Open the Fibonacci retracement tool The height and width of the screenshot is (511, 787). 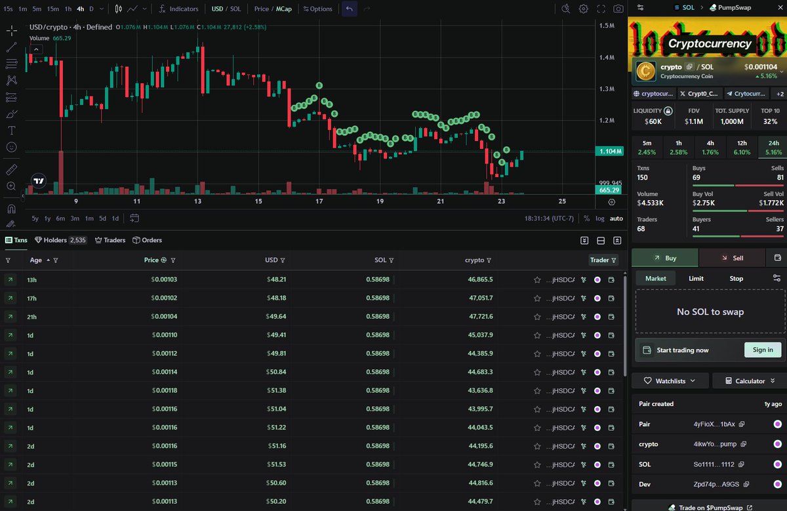(11, 64)
